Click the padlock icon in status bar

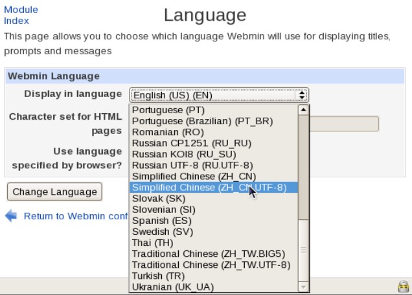404,287
